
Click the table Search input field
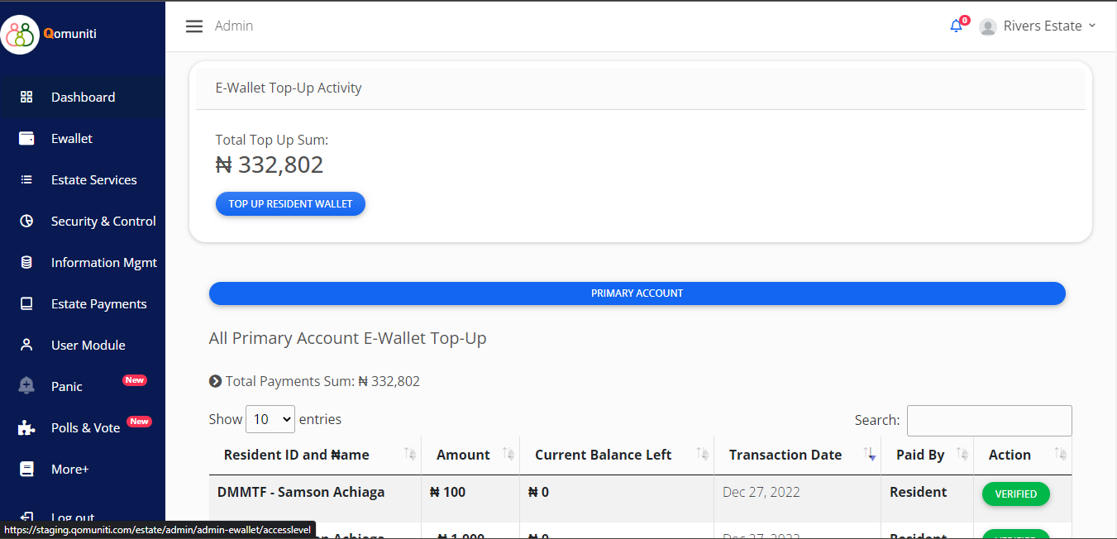point(989,421)
